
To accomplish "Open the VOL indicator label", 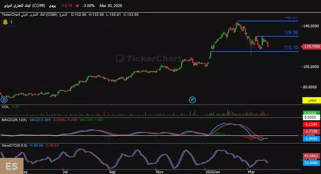I will 5,107.
